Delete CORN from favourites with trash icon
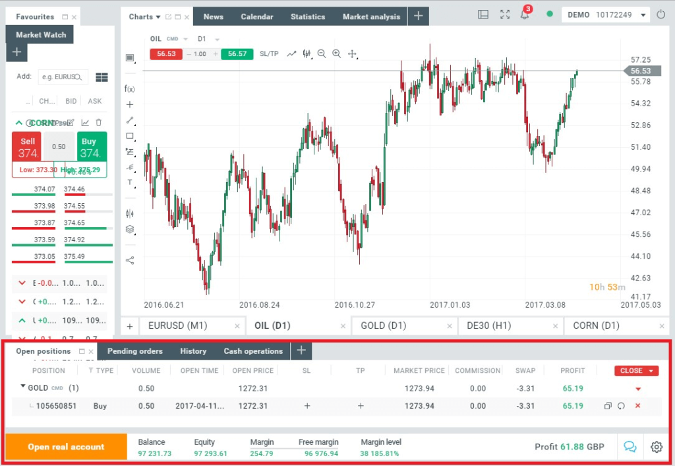The image size is (675, 466). pyautogui.click(x=98, y=122)
